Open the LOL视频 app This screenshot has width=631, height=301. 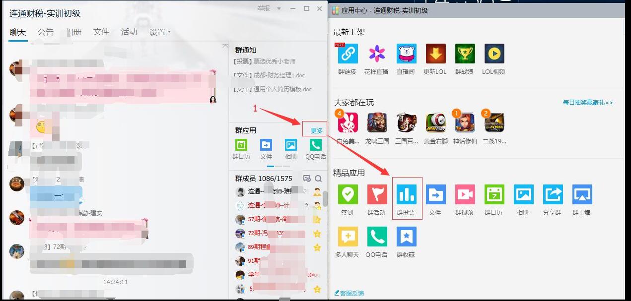(494, 54)
